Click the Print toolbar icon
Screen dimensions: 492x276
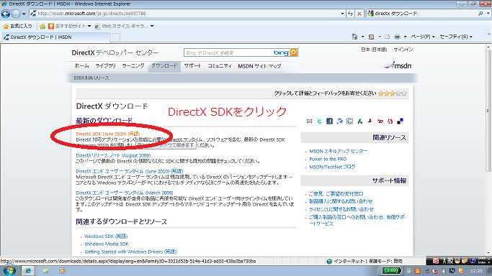click(397, 37)
